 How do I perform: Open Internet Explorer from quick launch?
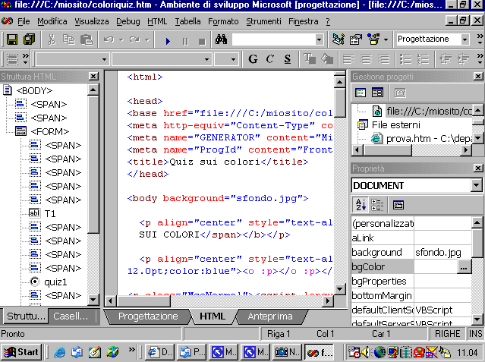[60, 352]
